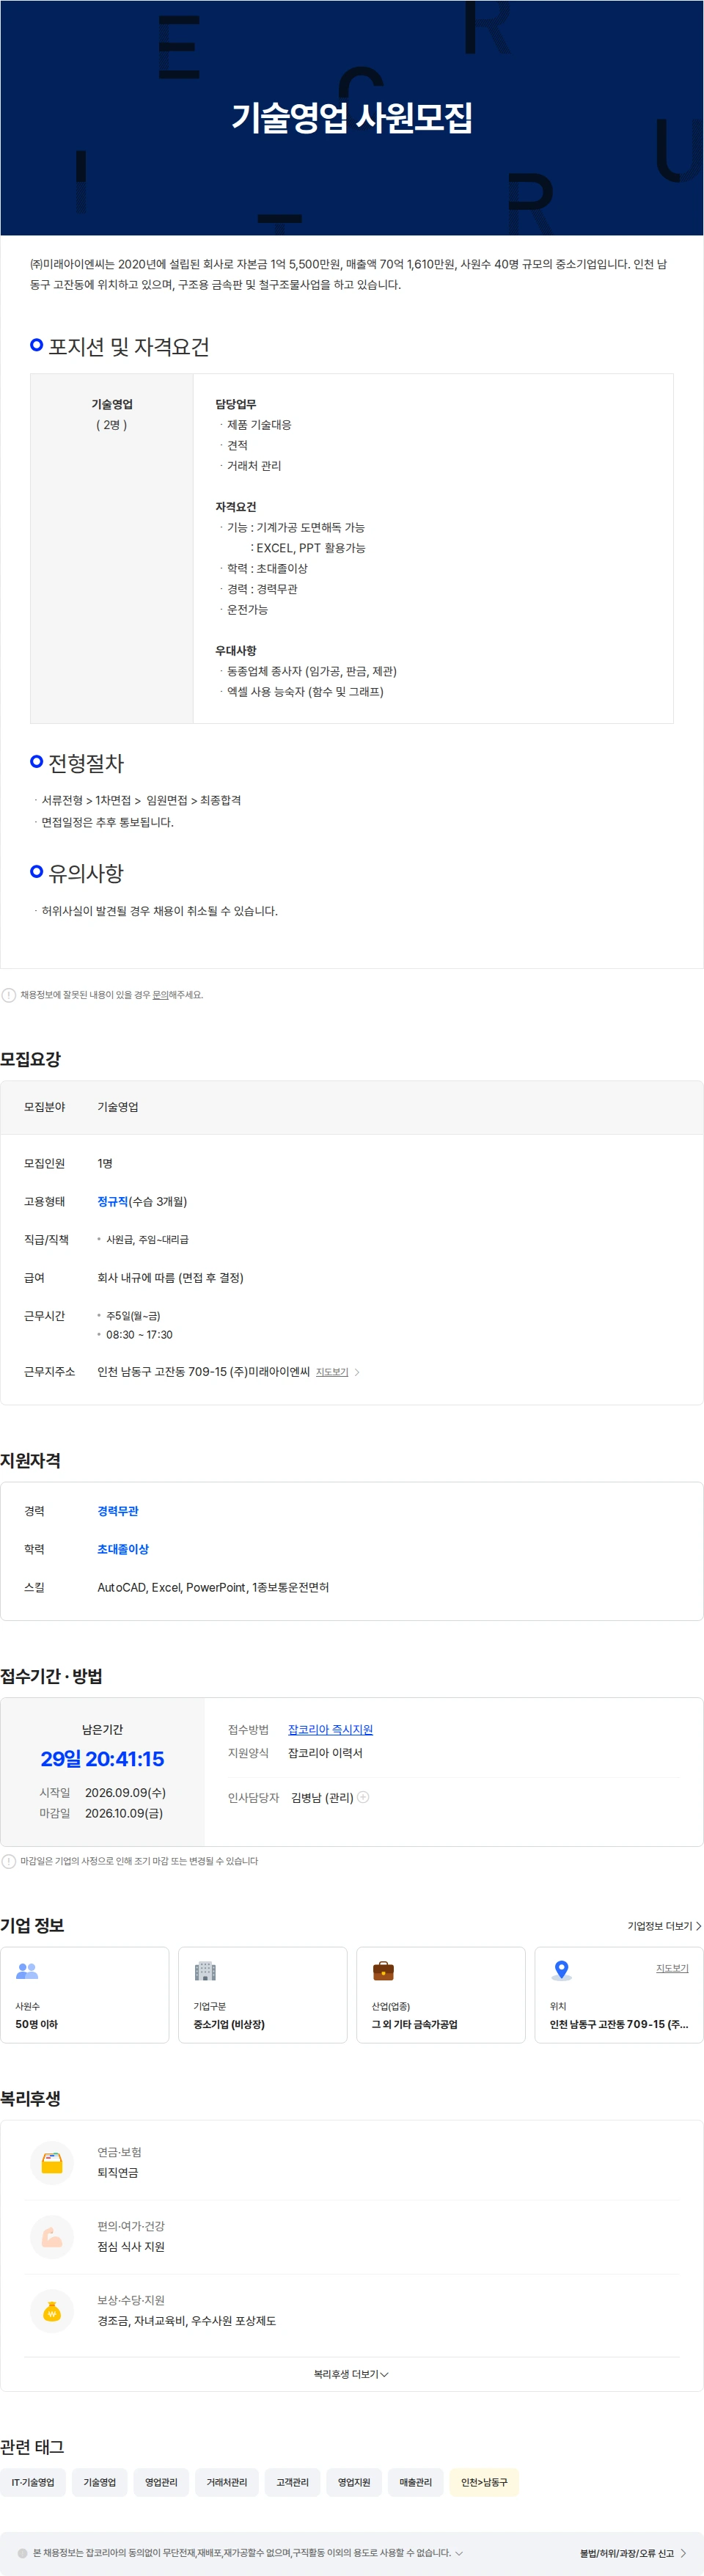The width and height of the screenshot is (704, 2576).
Task: Select the 인천>남동구 tag
Action: [484, 2481]
